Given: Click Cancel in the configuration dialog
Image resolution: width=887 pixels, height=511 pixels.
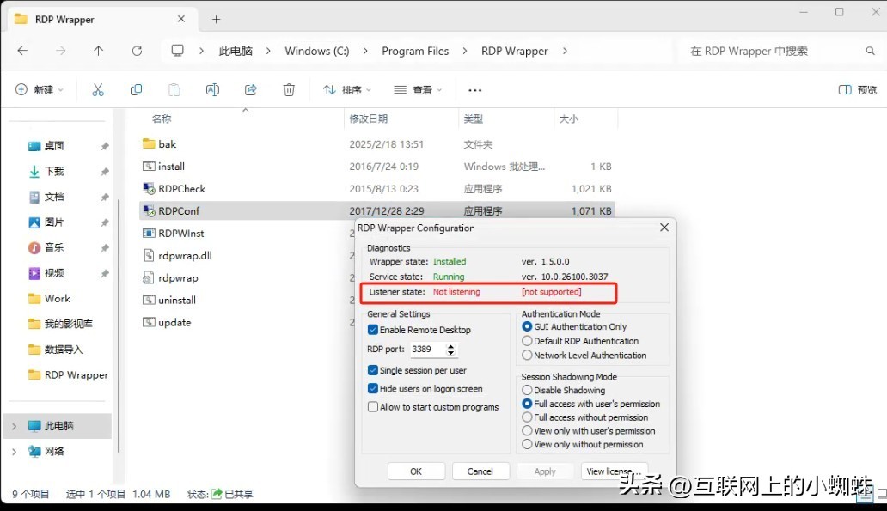Looking at the screenshot, I should tap(480, 471).
